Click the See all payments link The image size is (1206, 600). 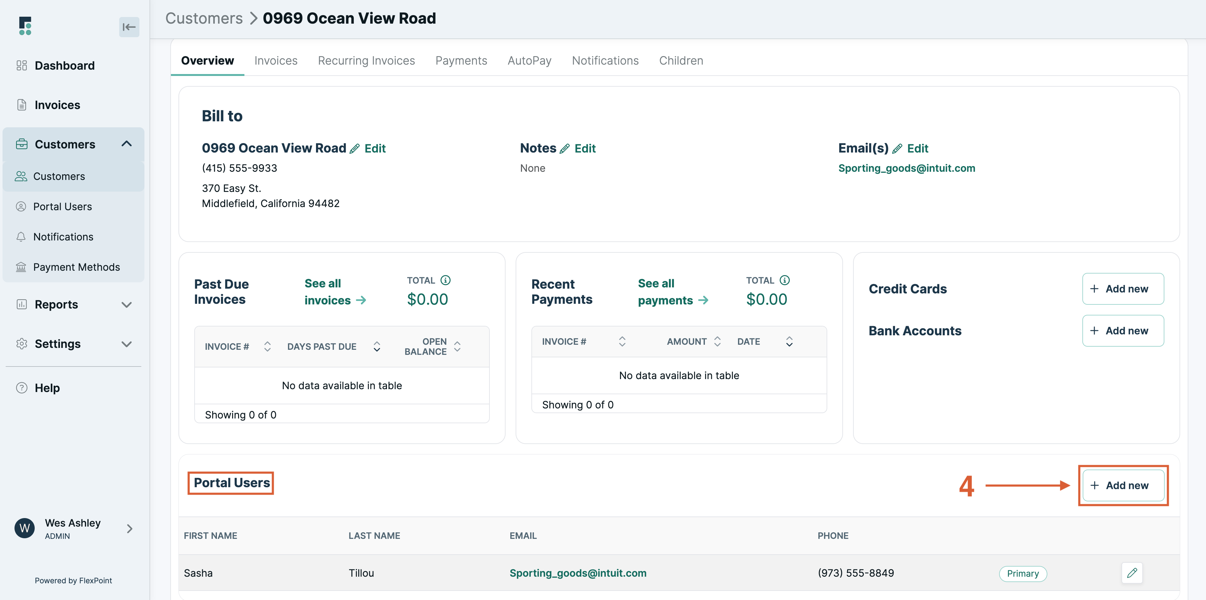pos(673,291)
